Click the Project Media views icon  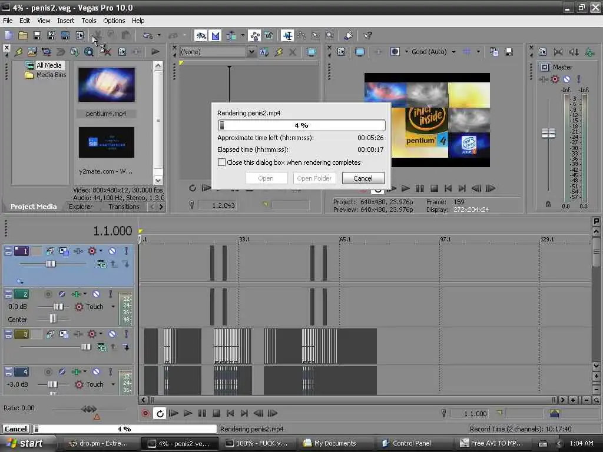pyautogui.click(x=122, y=52)
